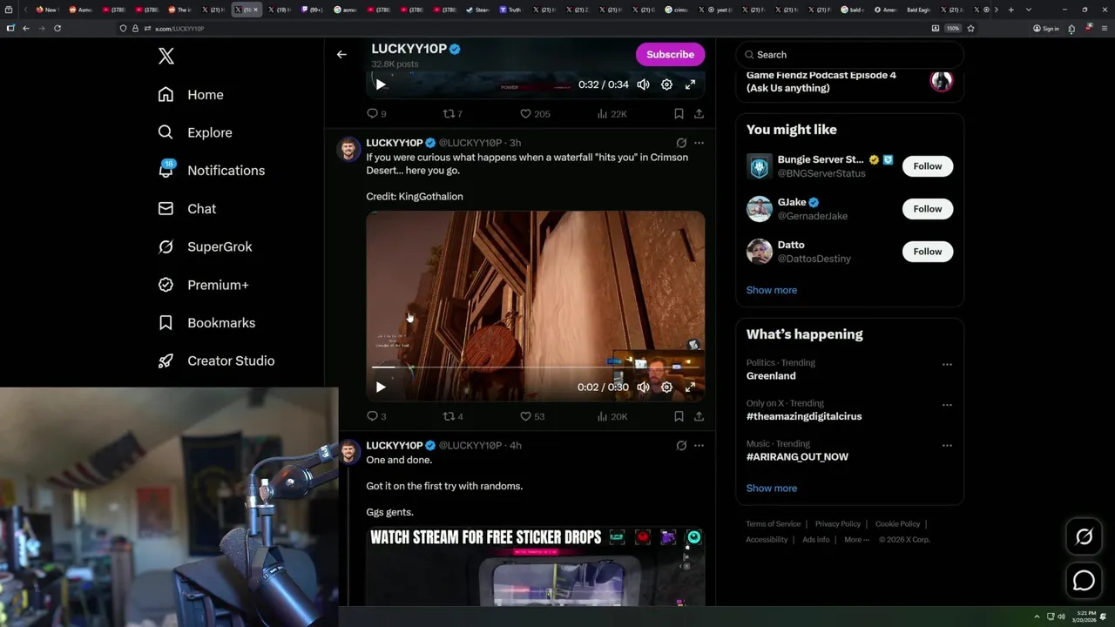The width and height of the screenshot is (1115, 627).
Task: Follow Bungie Server Status
Action: pos(928,166)
